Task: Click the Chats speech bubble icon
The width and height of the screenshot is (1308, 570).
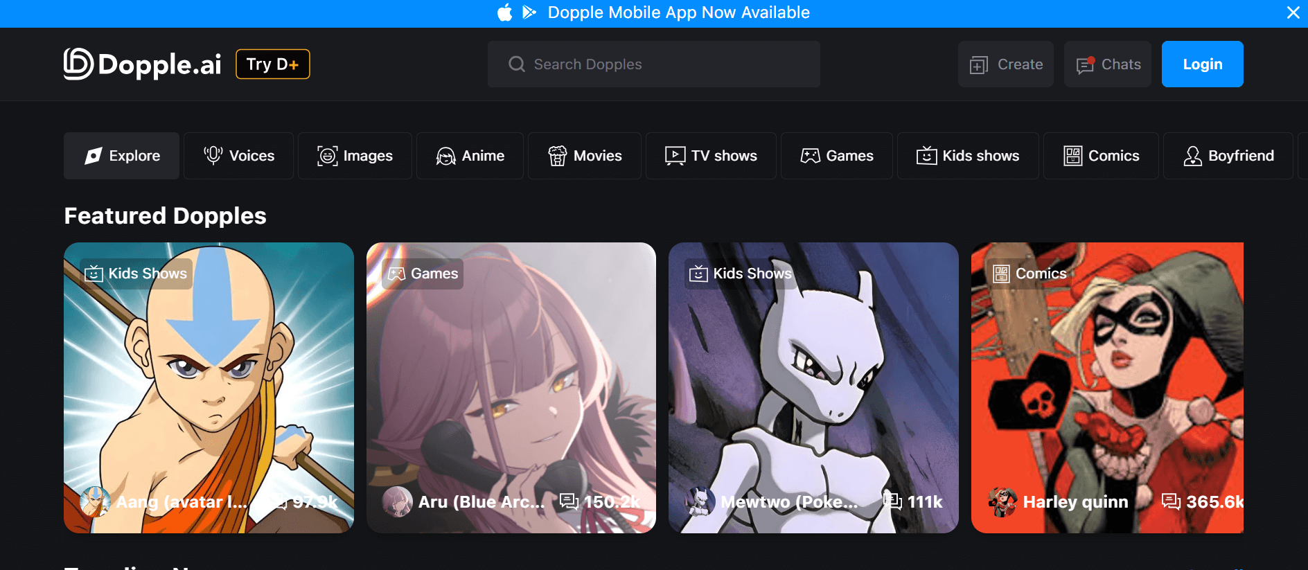Action: 1085,64
